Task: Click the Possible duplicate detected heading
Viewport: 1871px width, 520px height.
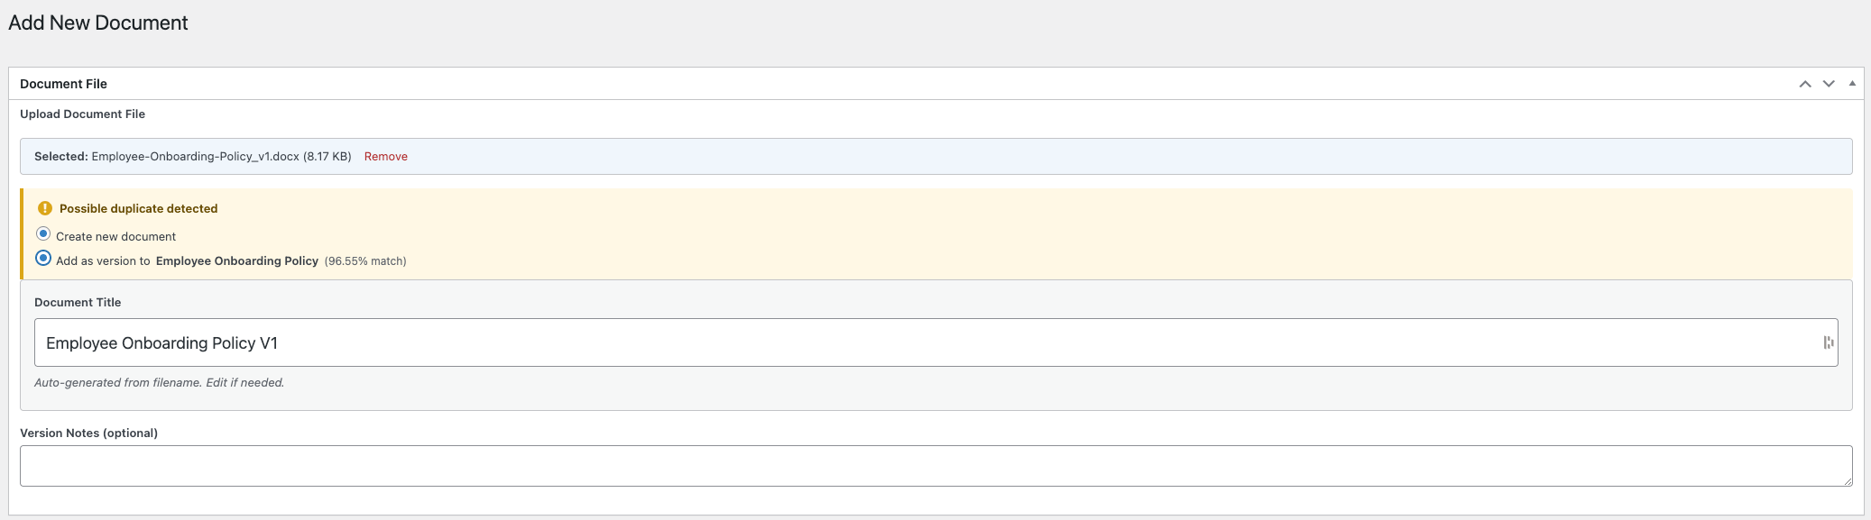Action: [138, 208]
